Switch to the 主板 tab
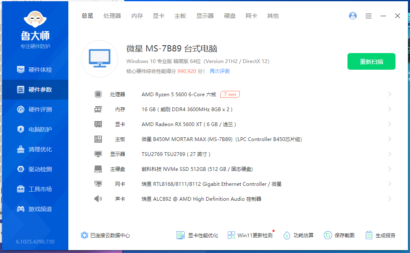 point(180,16)
